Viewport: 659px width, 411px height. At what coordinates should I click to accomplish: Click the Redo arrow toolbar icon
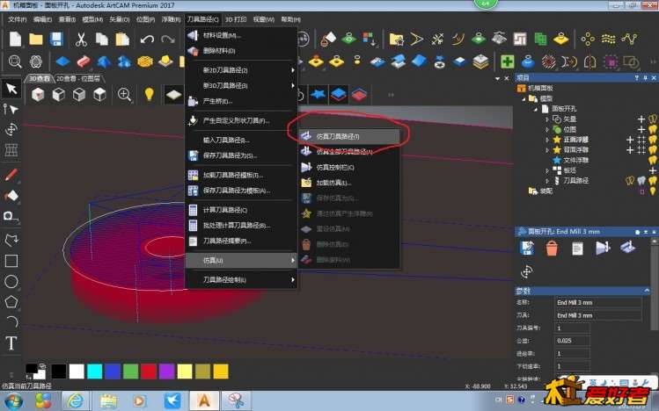click(x=168, y=40)
